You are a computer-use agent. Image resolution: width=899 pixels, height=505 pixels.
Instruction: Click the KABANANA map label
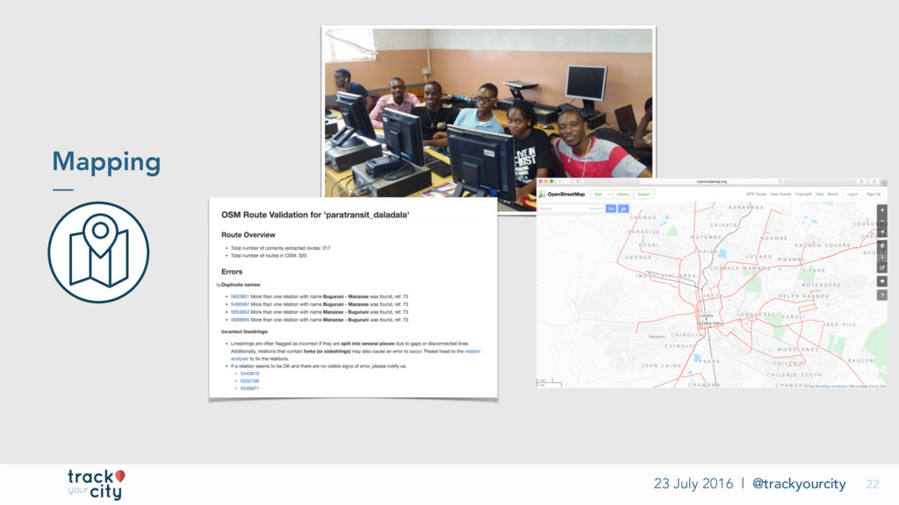pos(746,207)
